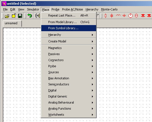Open the Monte-Carlo menu
Screen dimensions: 152x122
coord(109,9)
